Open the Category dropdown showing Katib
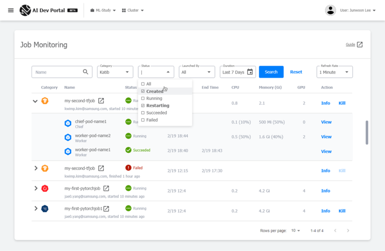The width and height of the screenshot is (385, 251). 115,72
